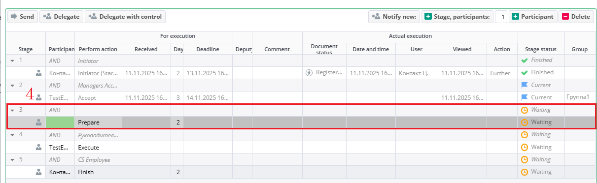Click deadline 14.11.2025 in Accept row

coord(208,97)
